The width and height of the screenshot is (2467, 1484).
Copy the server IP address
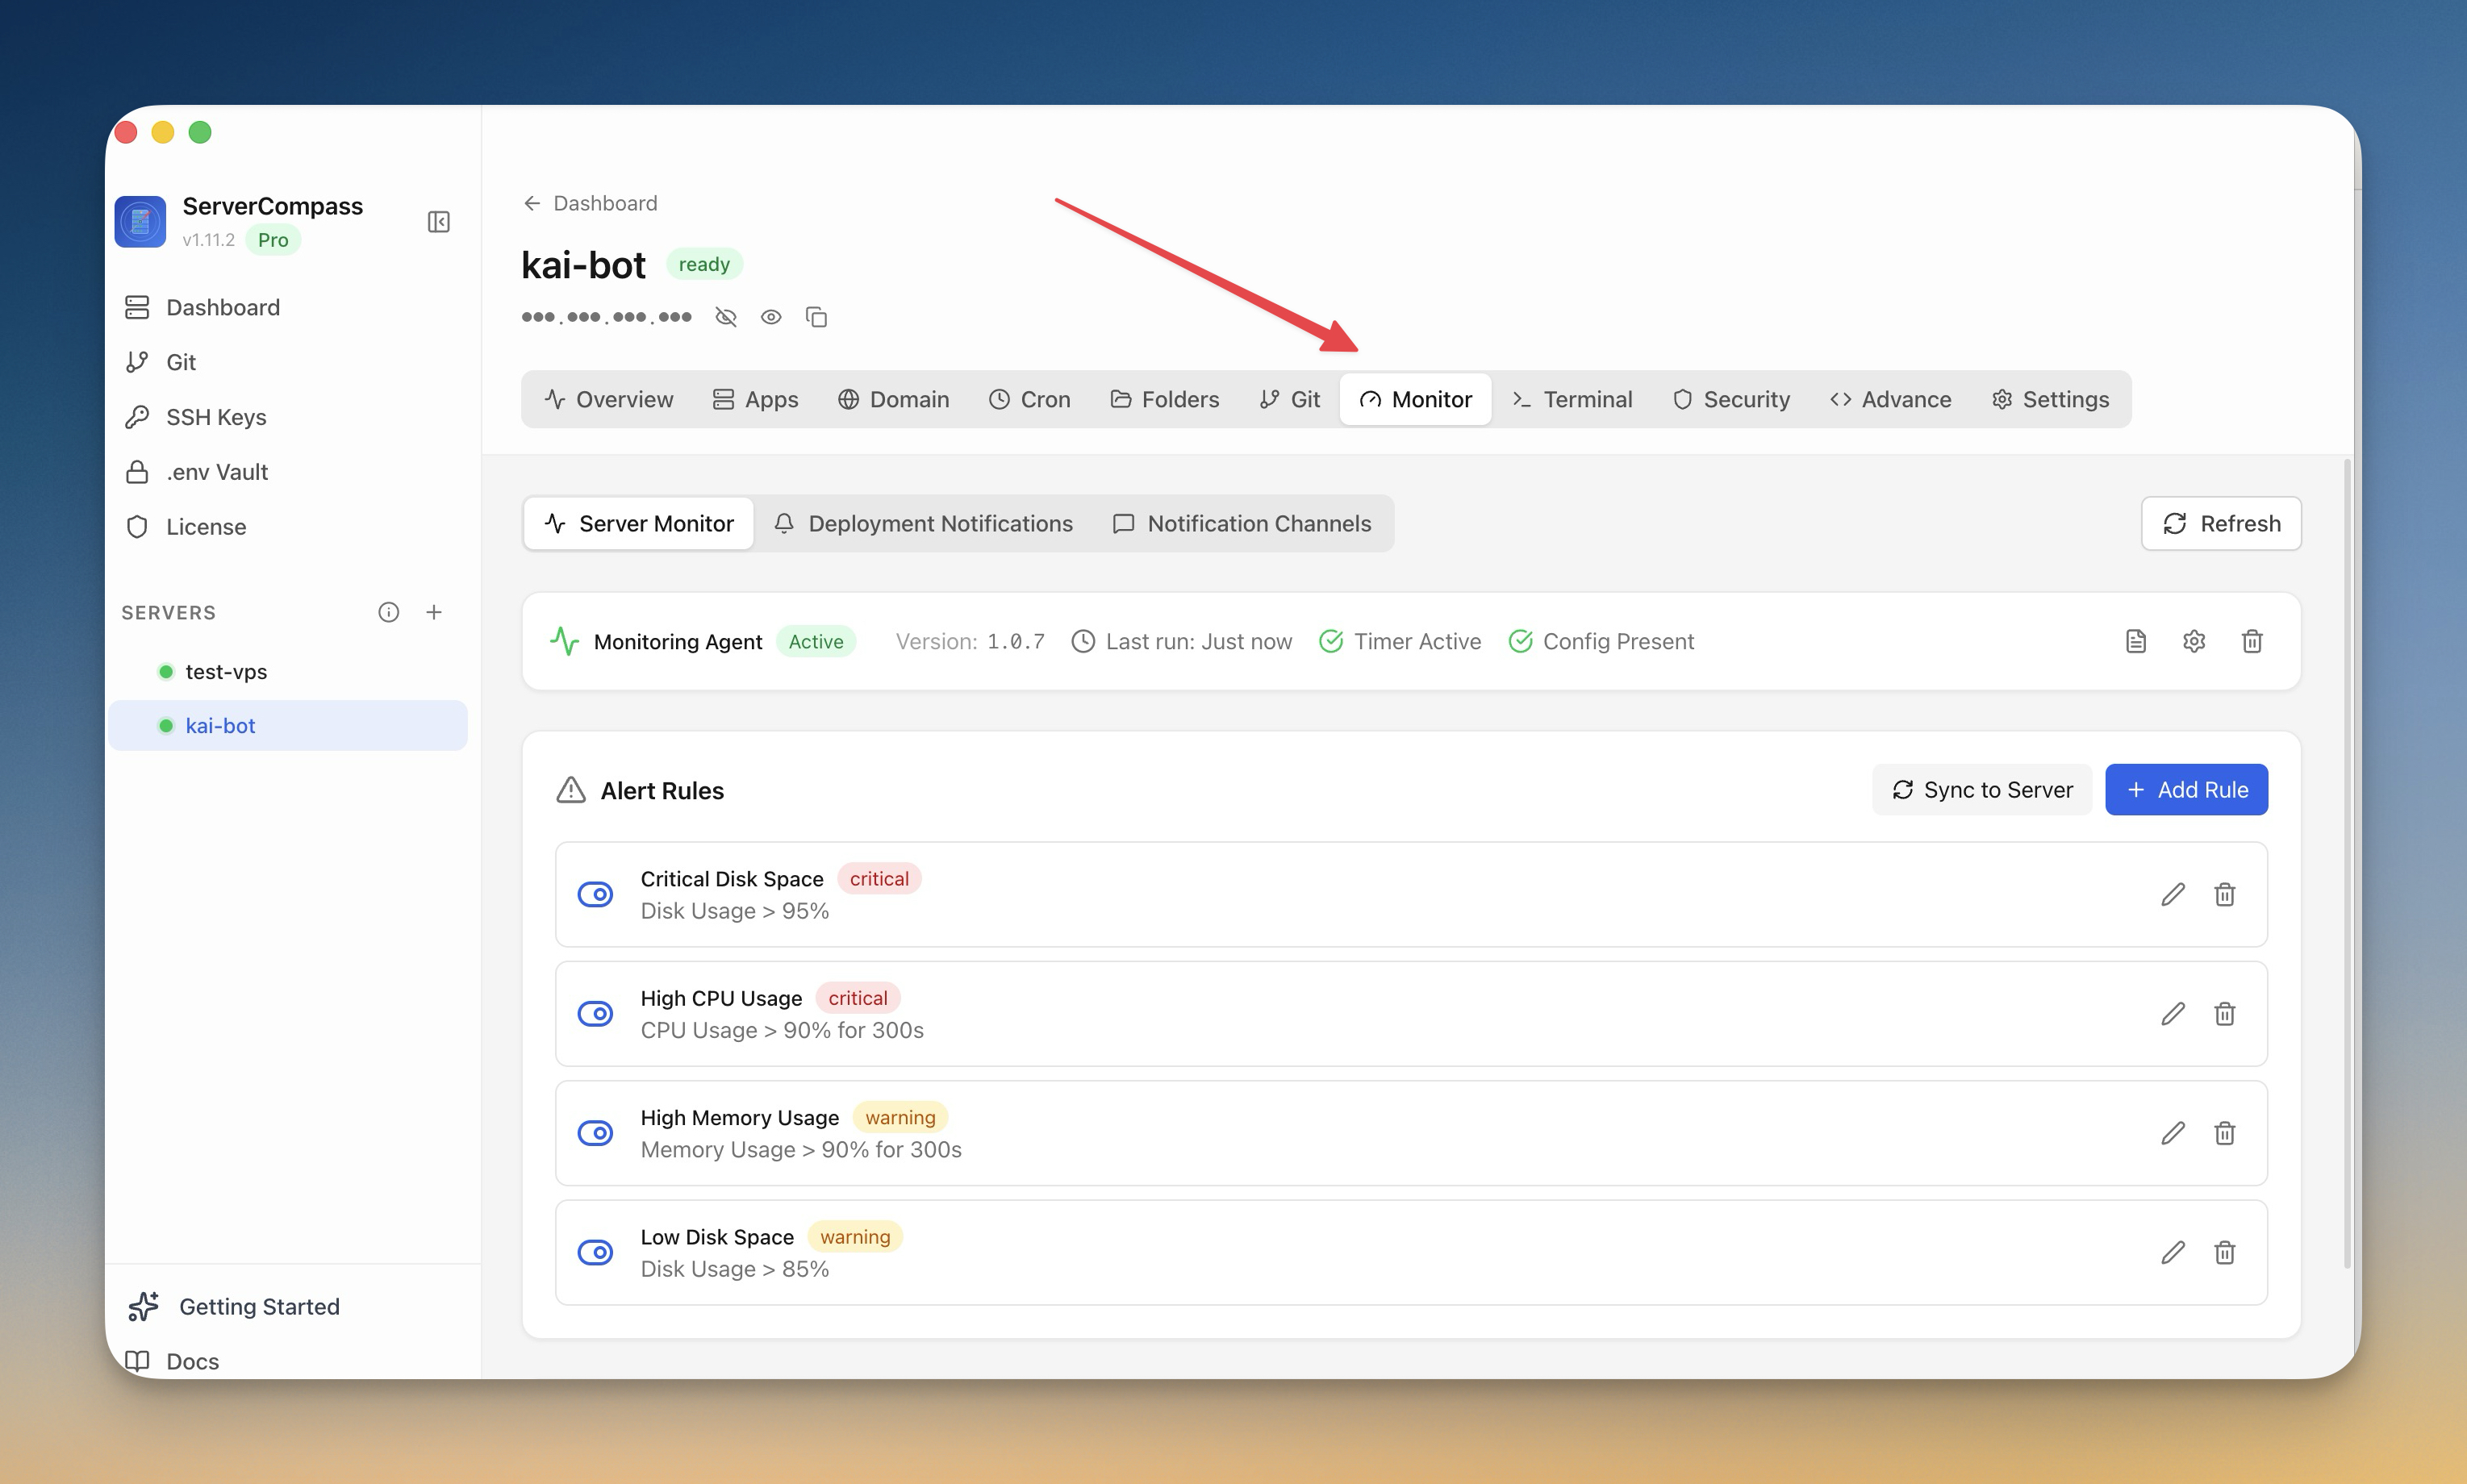pyautogui.click(x=816, y=317)
